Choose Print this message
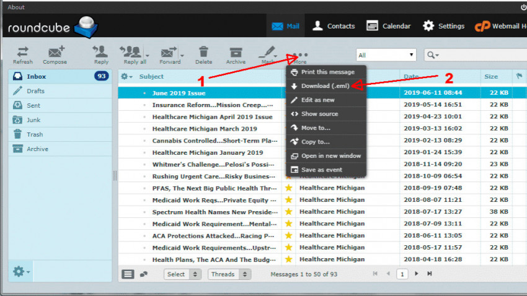 point(326,72)
